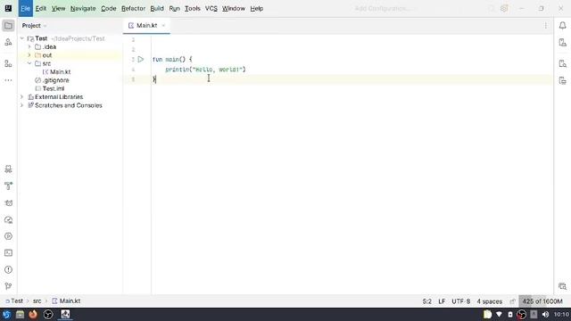Screen dimensions: 571x321
Task: Collapse the src folder
Action: pos(29,63)
